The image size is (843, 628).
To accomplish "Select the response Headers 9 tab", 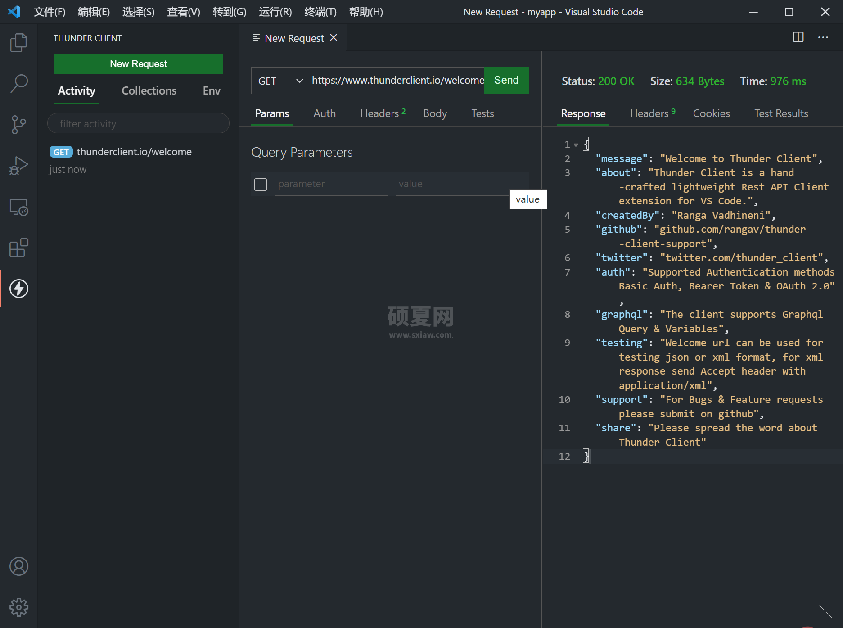I will coord(653,113).
